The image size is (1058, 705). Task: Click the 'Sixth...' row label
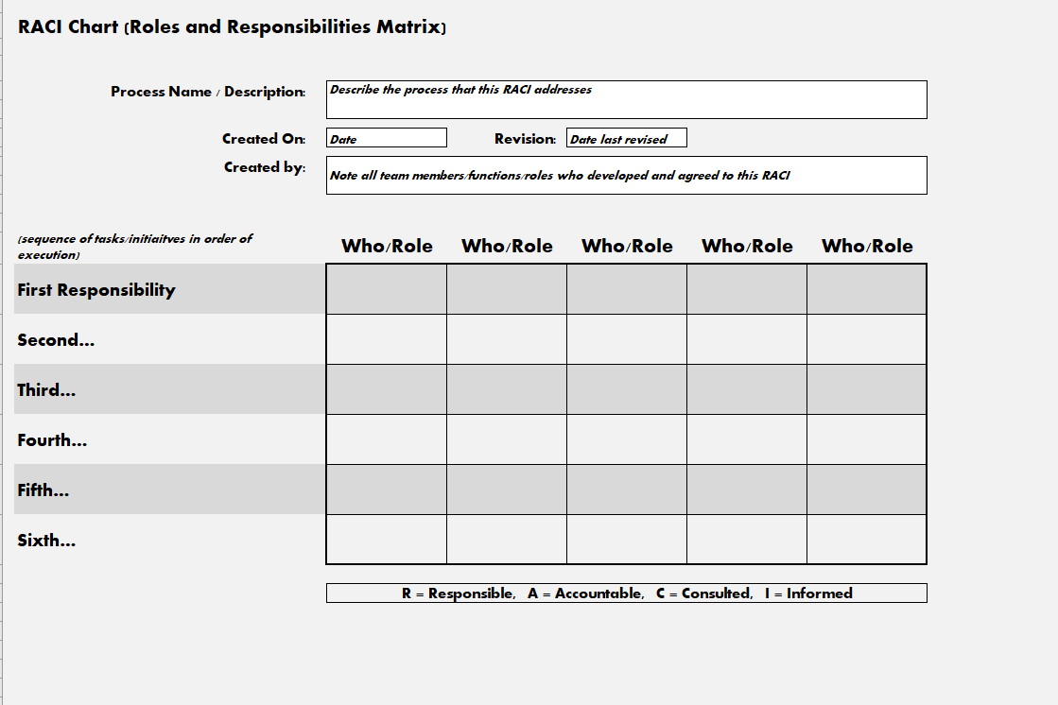[x=46, y=540]
